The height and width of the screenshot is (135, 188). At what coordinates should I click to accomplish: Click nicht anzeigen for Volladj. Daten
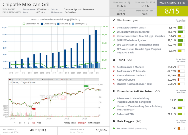coord(94,123)
